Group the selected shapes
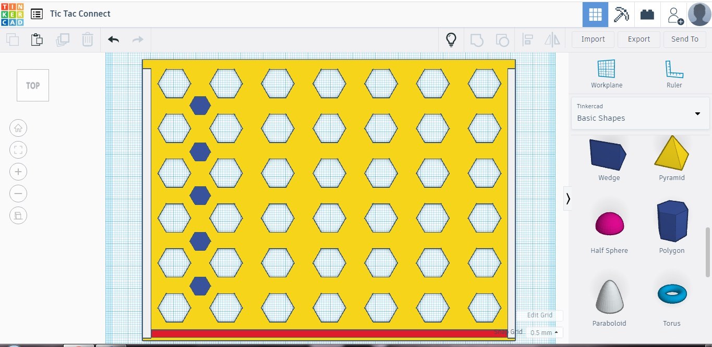The image size is (712, 347). click(x=476, y=39)
